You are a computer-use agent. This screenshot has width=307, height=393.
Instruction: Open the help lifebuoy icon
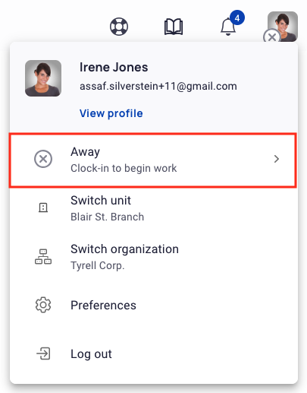click(x=119, y=27)
